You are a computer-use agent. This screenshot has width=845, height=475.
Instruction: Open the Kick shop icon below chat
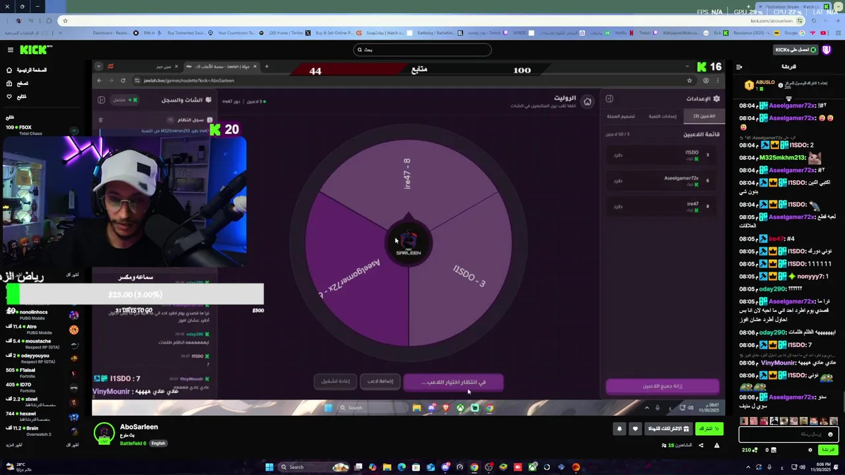tap(774, 450)
